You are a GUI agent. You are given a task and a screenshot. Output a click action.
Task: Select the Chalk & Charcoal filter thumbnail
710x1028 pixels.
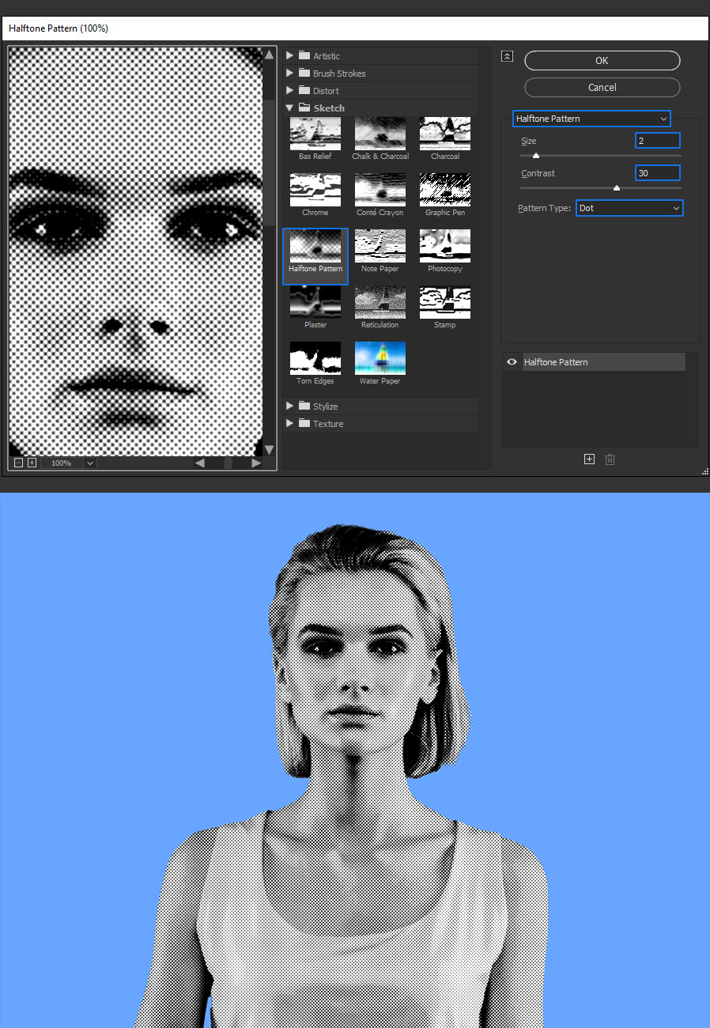380,134
